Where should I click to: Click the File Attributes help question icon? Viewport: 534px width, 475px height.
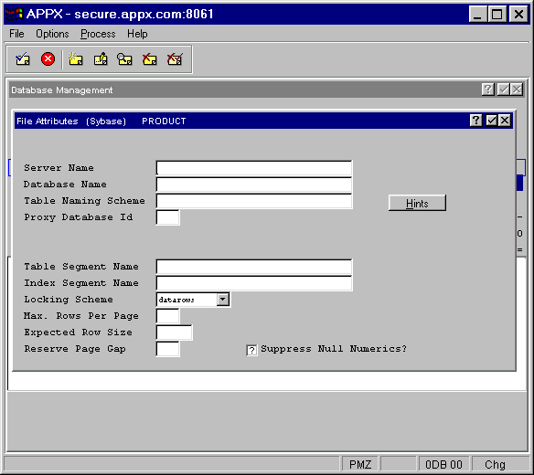pos(475,121)
